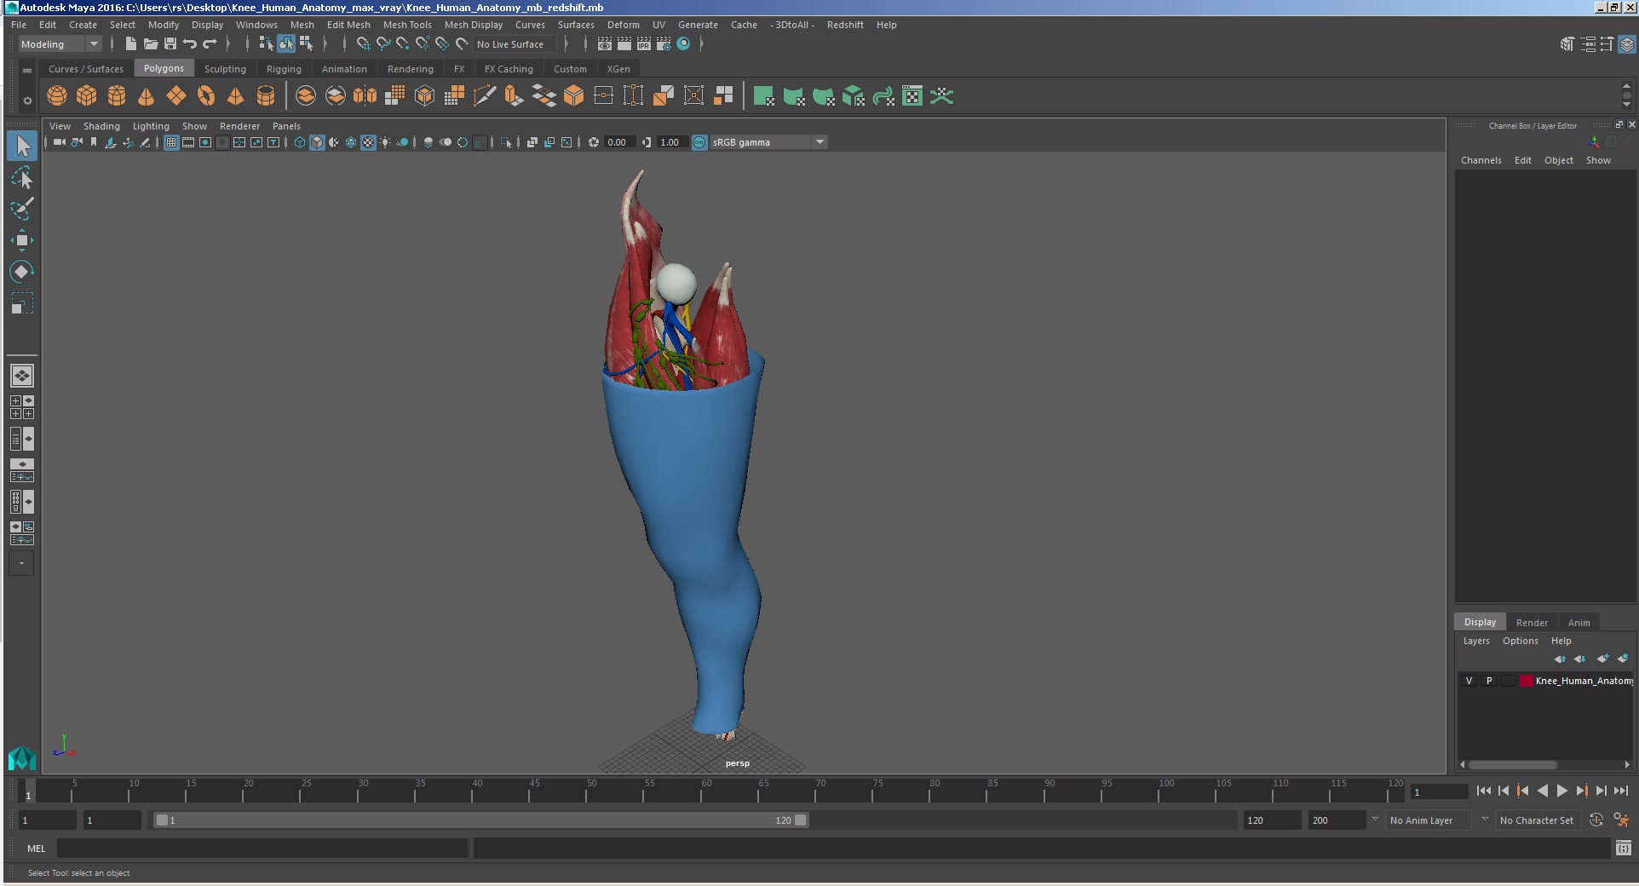Click the red color swatch of Knee_Human_Anatomy layer
The width and height of the screenshot is (1639, 886).
tap(1527, 681)
